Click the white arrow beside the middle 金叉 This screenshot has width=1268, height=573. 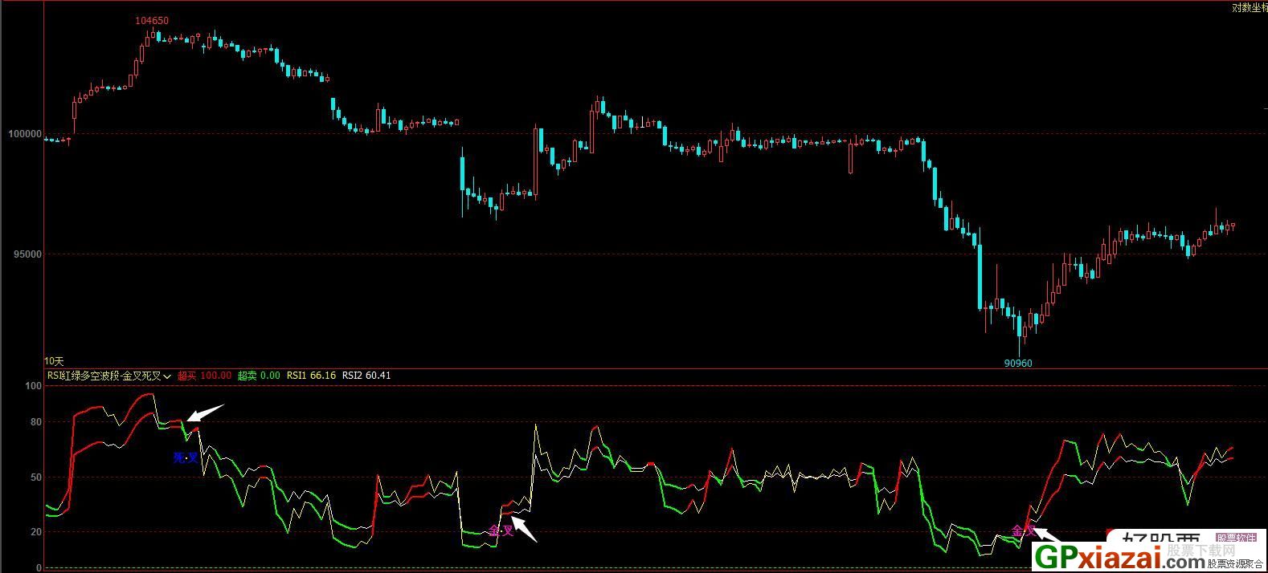coord(524,529)
